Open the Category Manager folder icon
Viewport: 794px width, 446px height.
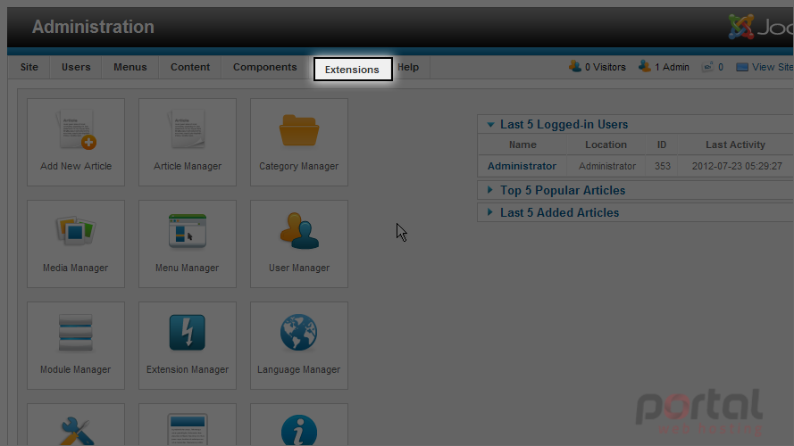pos(299,130)
